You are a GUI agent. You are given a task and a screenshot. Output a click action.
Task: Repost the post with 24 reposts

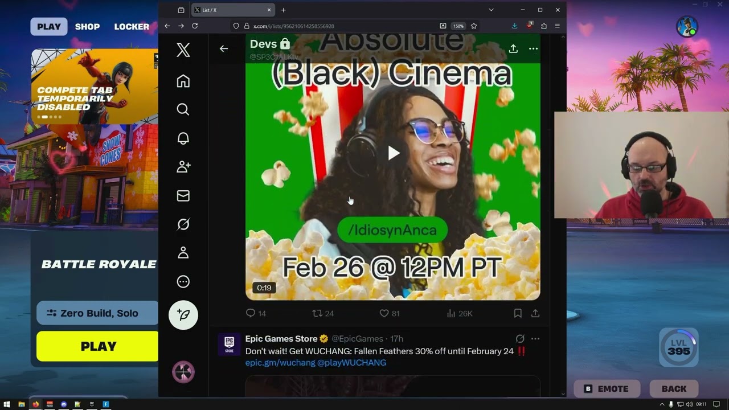(323, 313)
